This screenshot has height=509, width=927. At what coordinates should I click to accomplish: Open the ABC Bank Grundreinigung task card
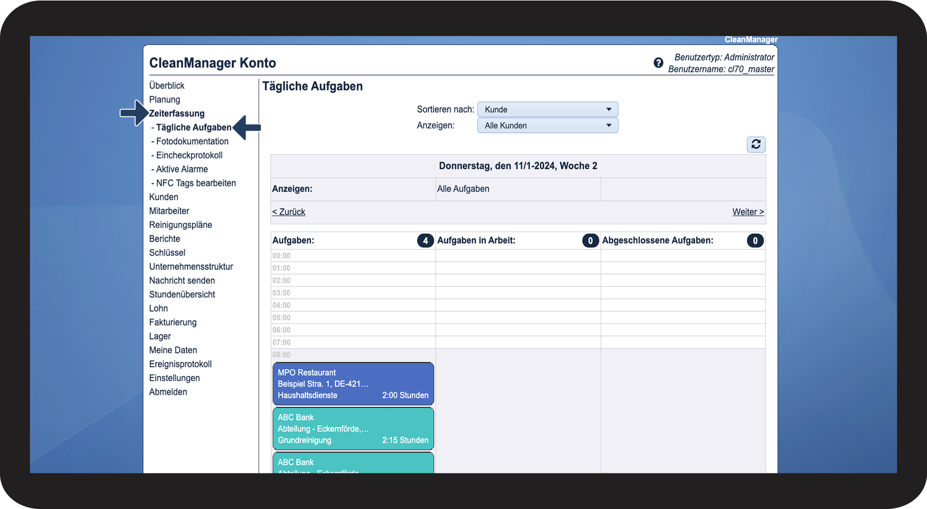coord(353,429)
